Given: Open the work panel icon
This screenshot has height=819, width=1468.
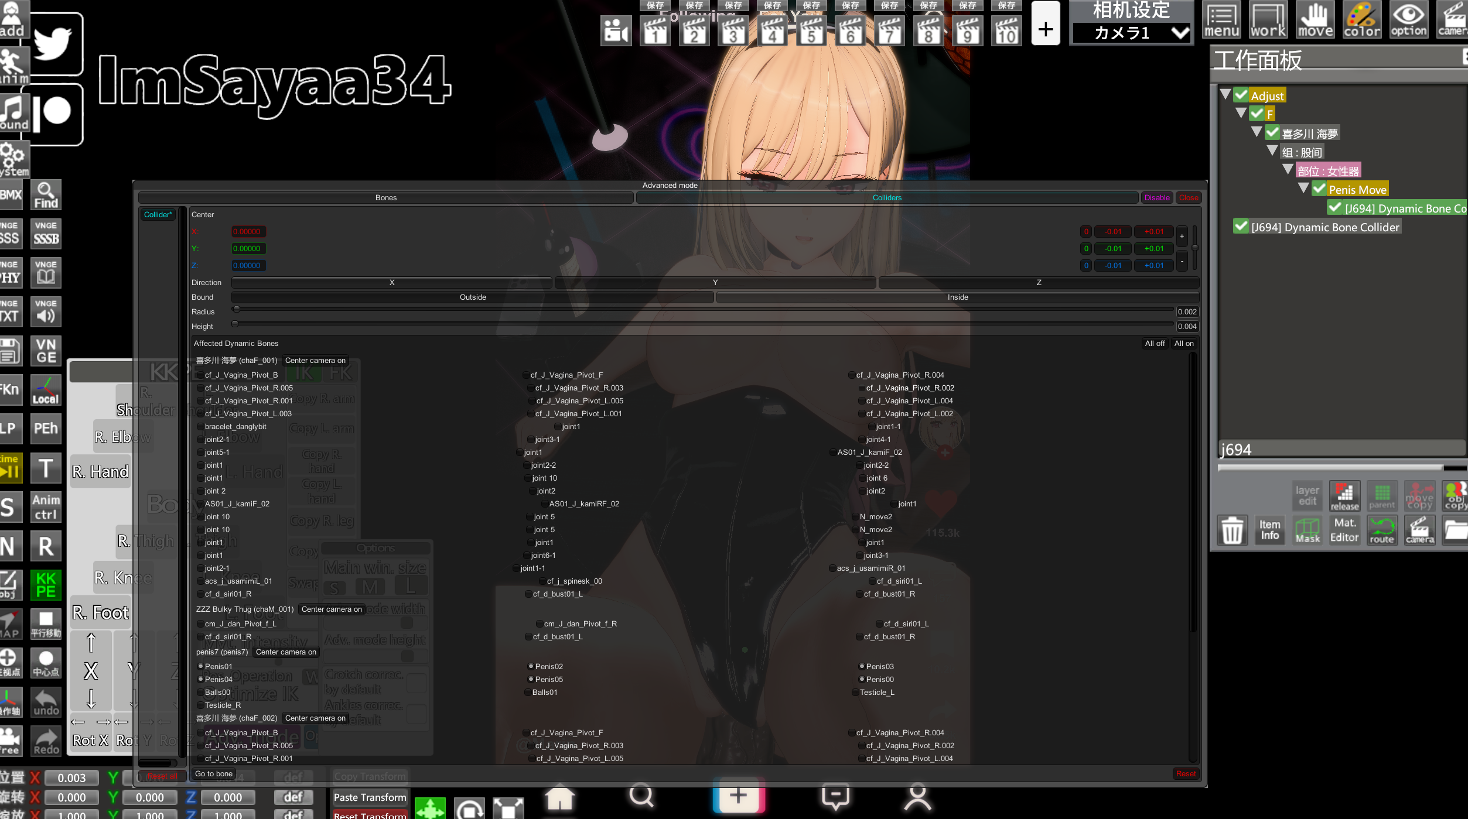Looking at the screenshot, I should click(1268, 19).
